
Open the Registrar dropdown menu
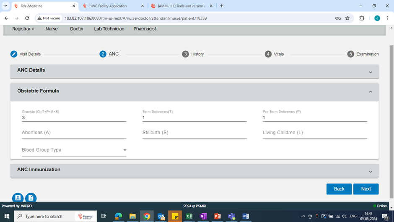point(23,29)
